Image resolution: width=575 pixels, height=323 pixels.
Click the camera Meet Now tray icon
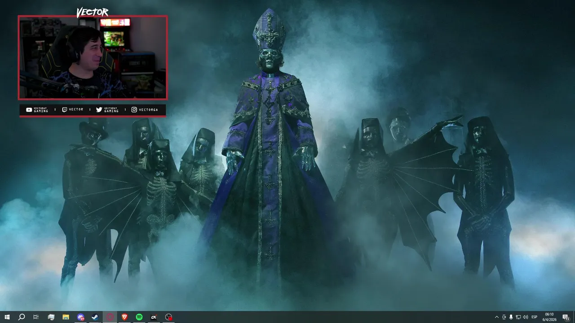pos(504,317)
